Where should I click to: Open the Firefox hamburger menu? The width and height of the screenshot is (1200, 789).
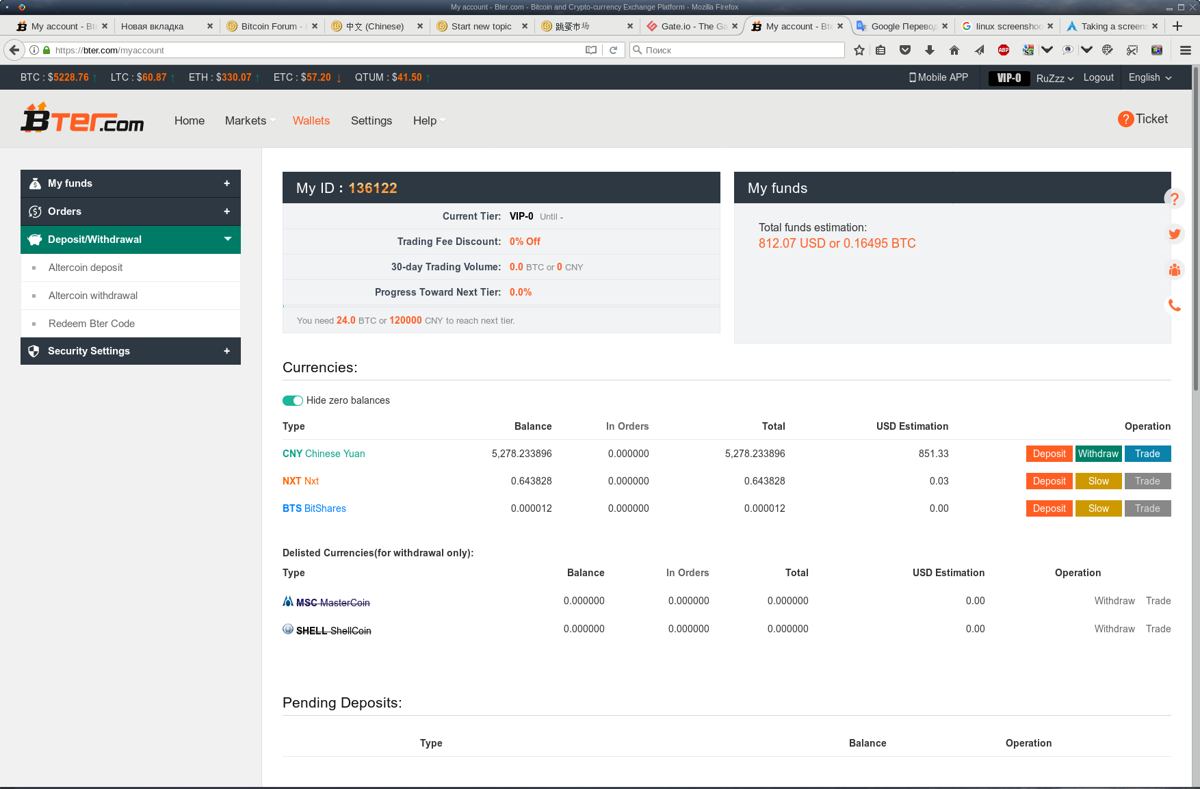[1186, 50]
